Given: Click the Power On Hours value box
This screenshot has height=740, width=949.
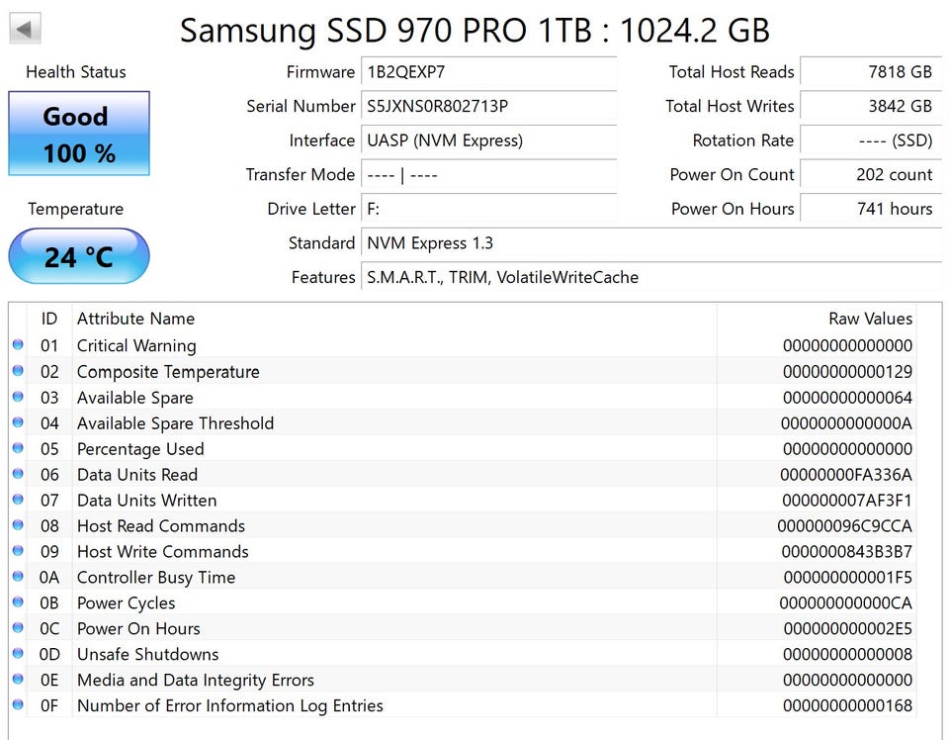Looking at the screenshot, I should (869, 209).
